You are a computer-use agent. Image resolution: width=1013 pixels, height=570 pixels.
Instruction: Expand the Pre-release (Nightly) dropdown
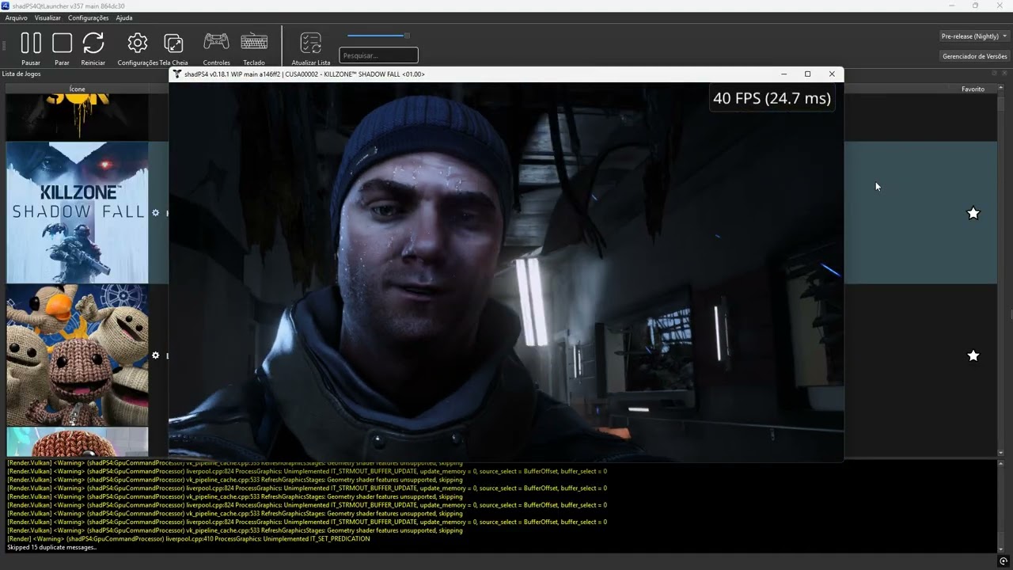point(973,36)
